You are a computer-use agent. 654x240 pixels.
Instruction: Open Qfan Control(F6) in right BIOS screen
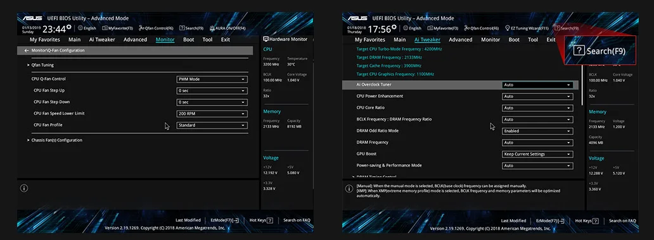tap(482, 28)
